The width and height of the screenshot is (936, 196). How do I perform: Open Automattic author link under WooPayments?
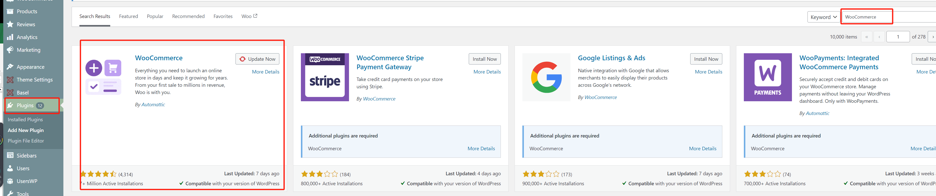click(x=817, y=113)
